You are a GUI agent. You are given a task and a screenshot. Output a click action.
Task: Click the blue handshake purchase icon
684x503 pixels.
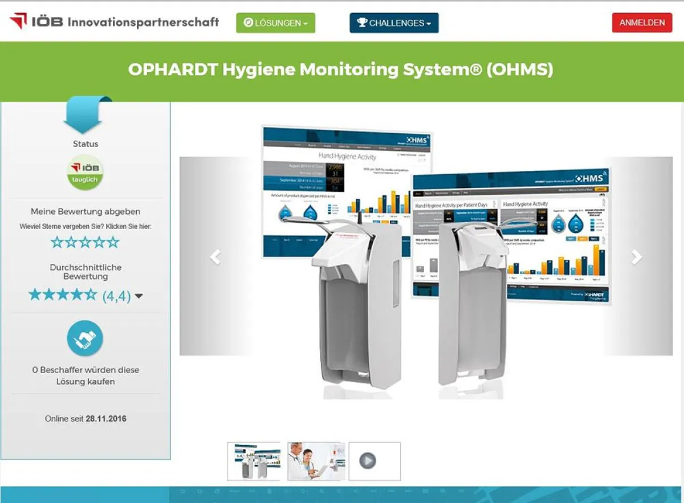click(85, 338)
